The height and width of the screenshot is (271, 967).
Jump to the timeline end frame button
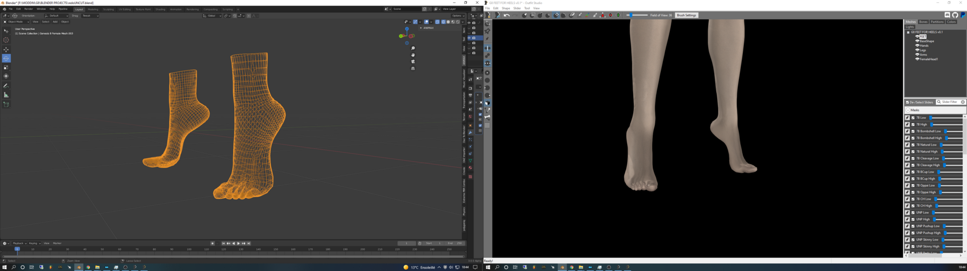tap(249, 243)
